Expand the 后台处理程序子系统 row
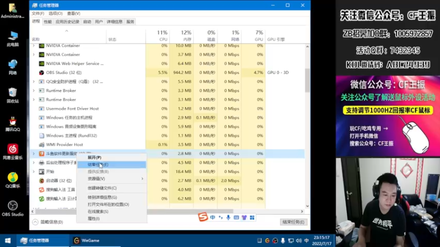Image resolution: width=440 pixels, height=247 pixels. point(34,162)
